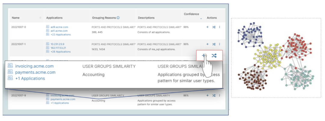Image resolution: width=325 pixels, height=121 pixels.
Task: Click the info icon beside Grouping Reasons
Action: [118, 18]
